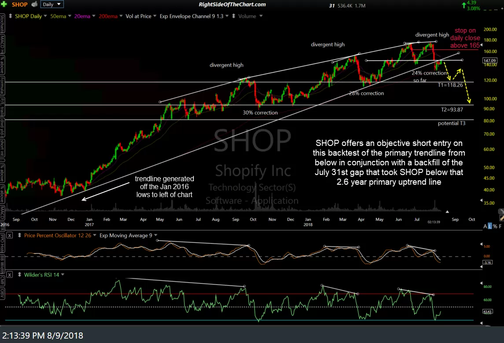Click the move arrows icon before Volume
This screenshot has height=343, width=504.
click(233, 16)
